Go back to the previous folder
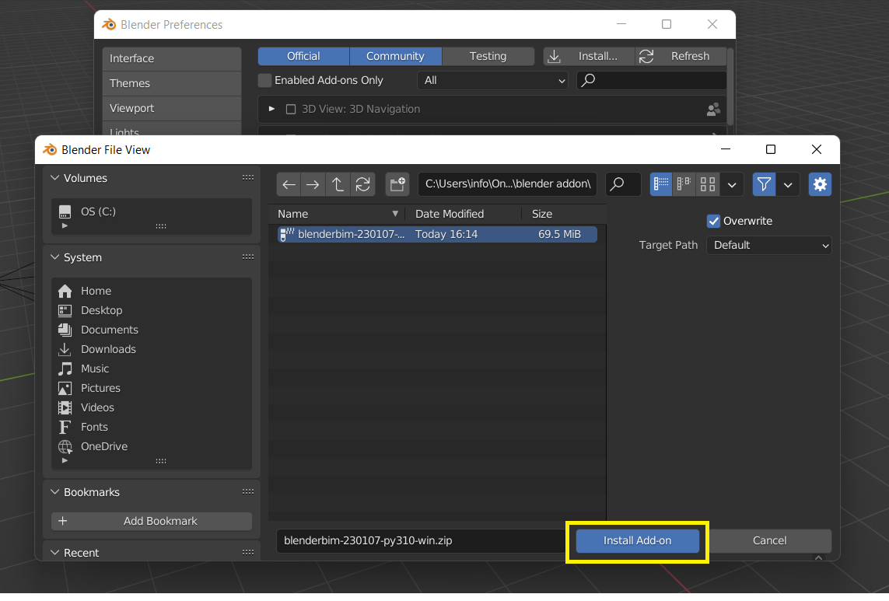 click(289, 184)
